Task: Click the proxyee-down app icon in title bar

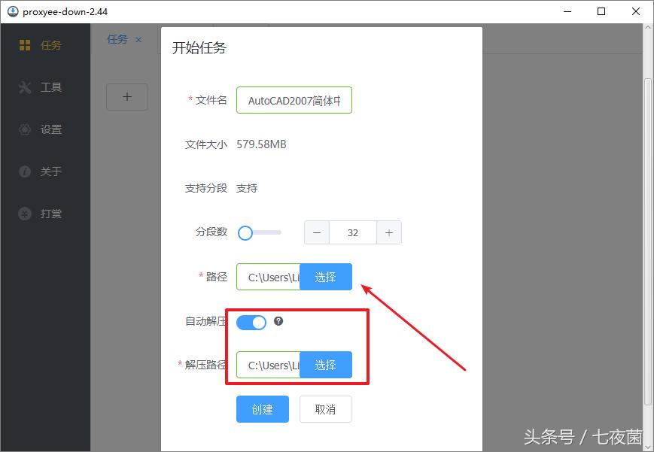Action: point(11,11)
